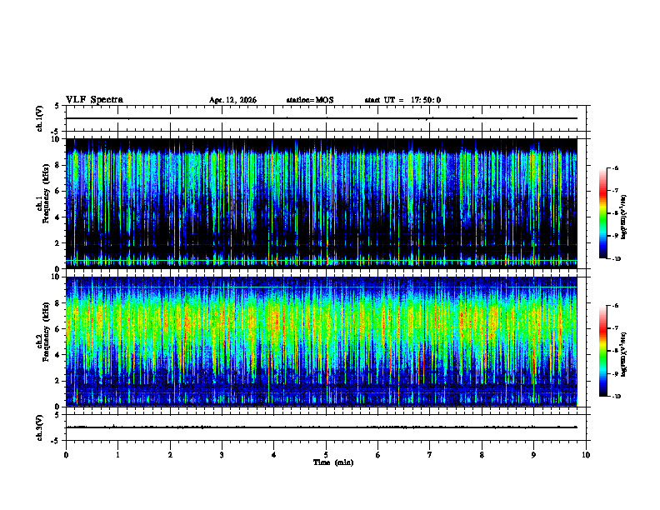Click time axis tick label "3"

[x=222, y=455]
